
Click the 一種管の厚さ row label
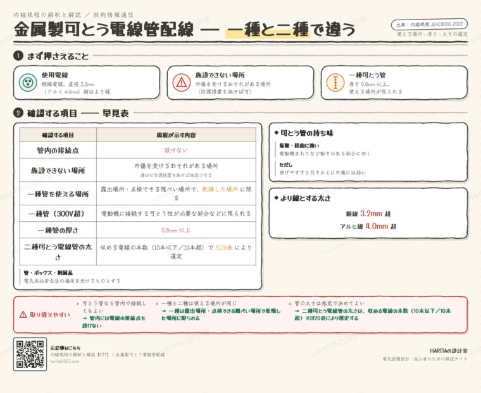pos(58,231)
